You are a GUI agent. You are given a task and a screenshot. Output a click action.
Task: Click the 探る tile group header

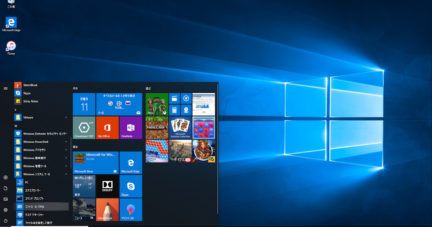pos(75,147)
